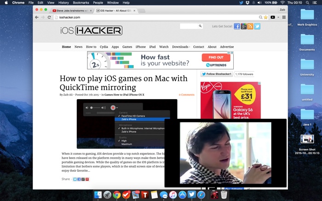Viewport: 322px width, 201px height.
Task: Click the QuickTime screenshot article image
Action: tap(127, 124)
